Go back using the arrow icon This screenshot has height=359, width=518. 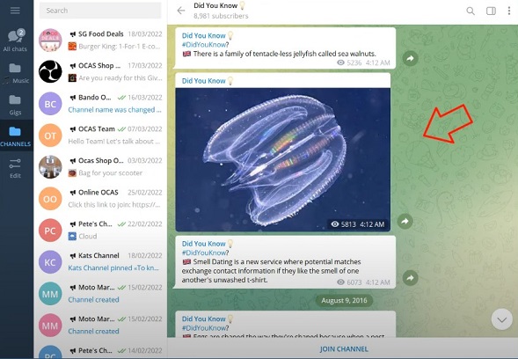[181, 11]
